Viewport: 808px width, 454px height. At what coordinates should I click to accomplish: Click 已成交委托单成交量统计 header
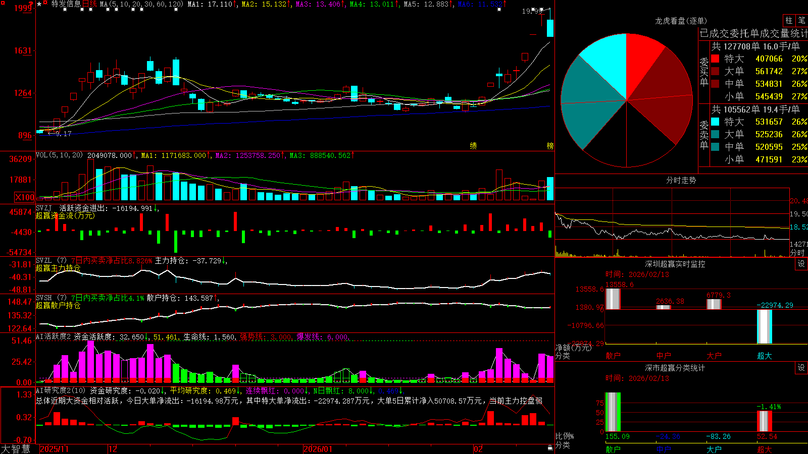click(753, 33)
